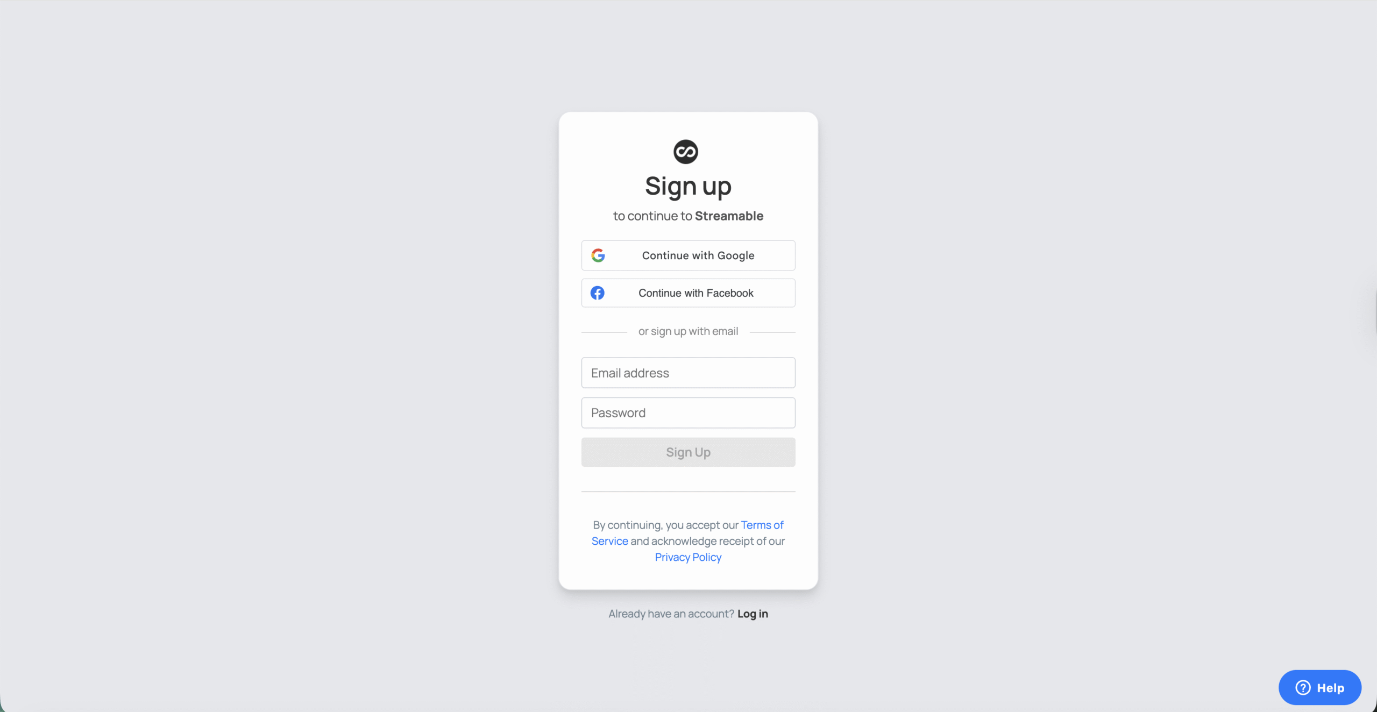Image resolution: width=1377 pixels, height=712 pixels.
Task: Click the "or sign up with email" divider text
Action: 688,332
